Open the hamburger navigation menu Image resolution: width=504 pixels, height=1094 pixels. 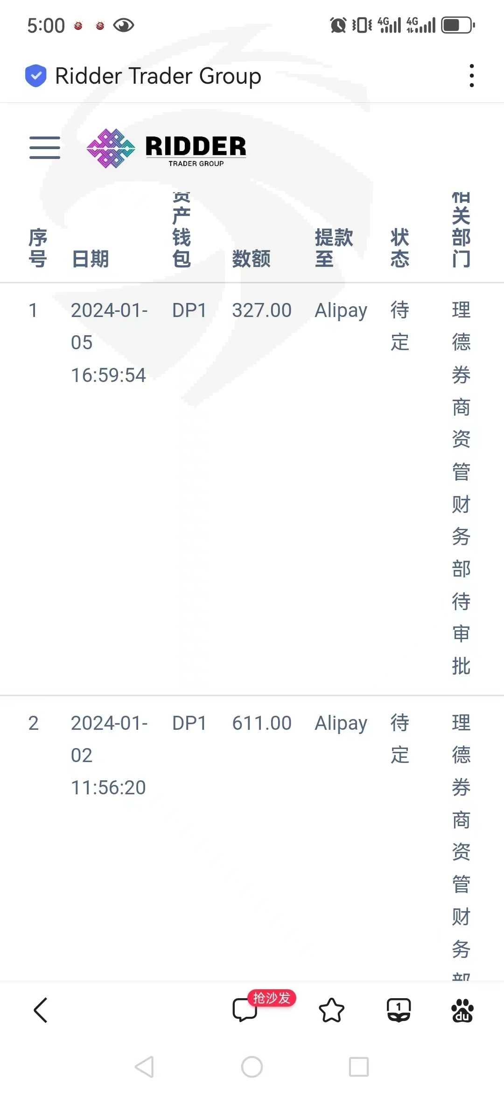point(45,148)
